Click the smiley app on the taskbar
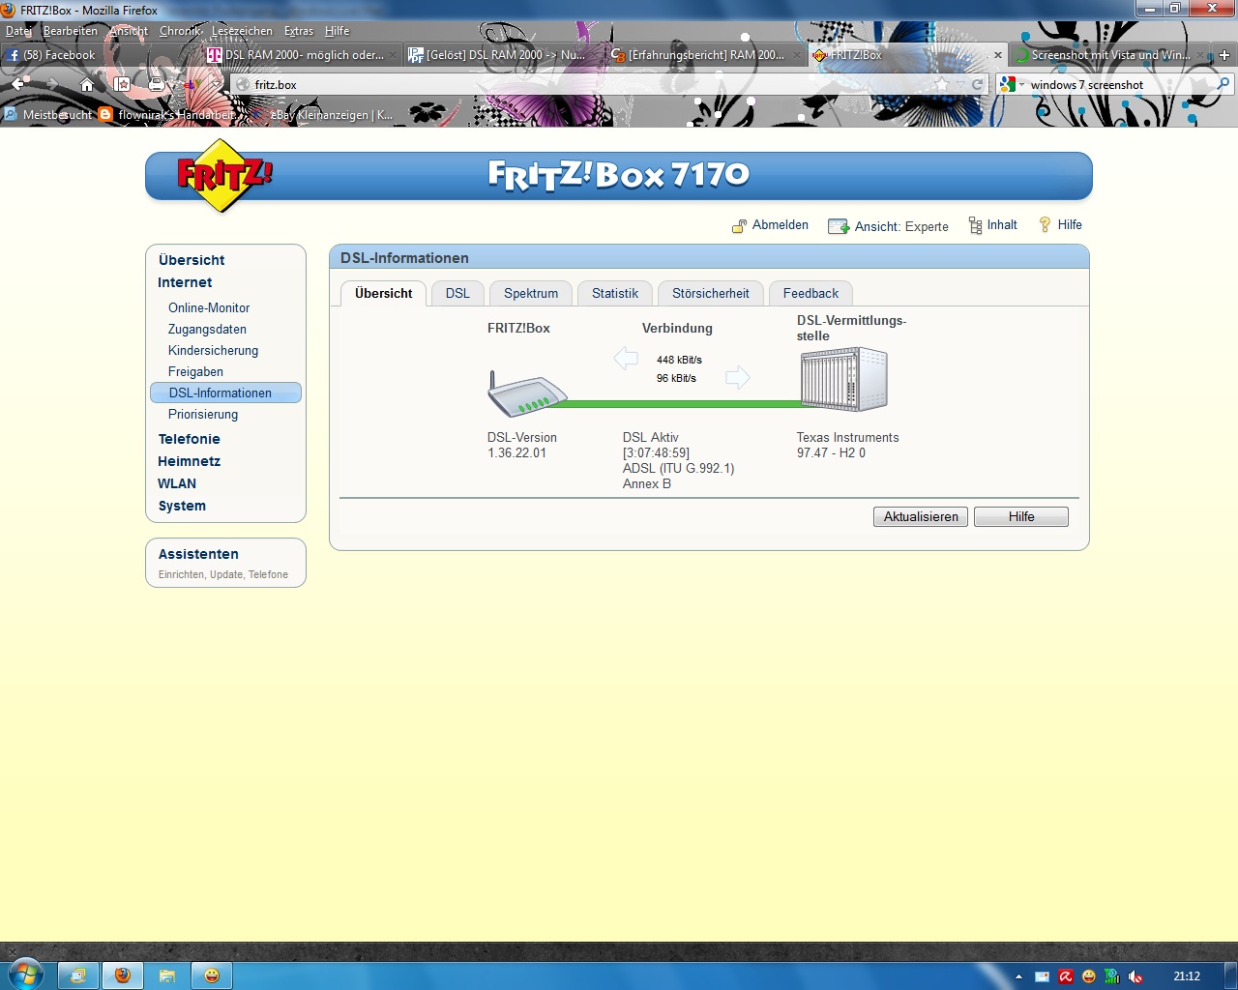This screenshot has width=1238, height=990. click(211, 975)
